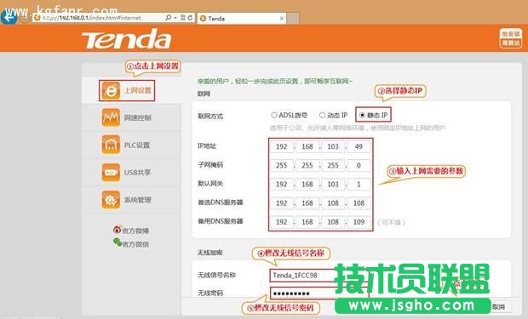Click the Tenda logo

127,38
